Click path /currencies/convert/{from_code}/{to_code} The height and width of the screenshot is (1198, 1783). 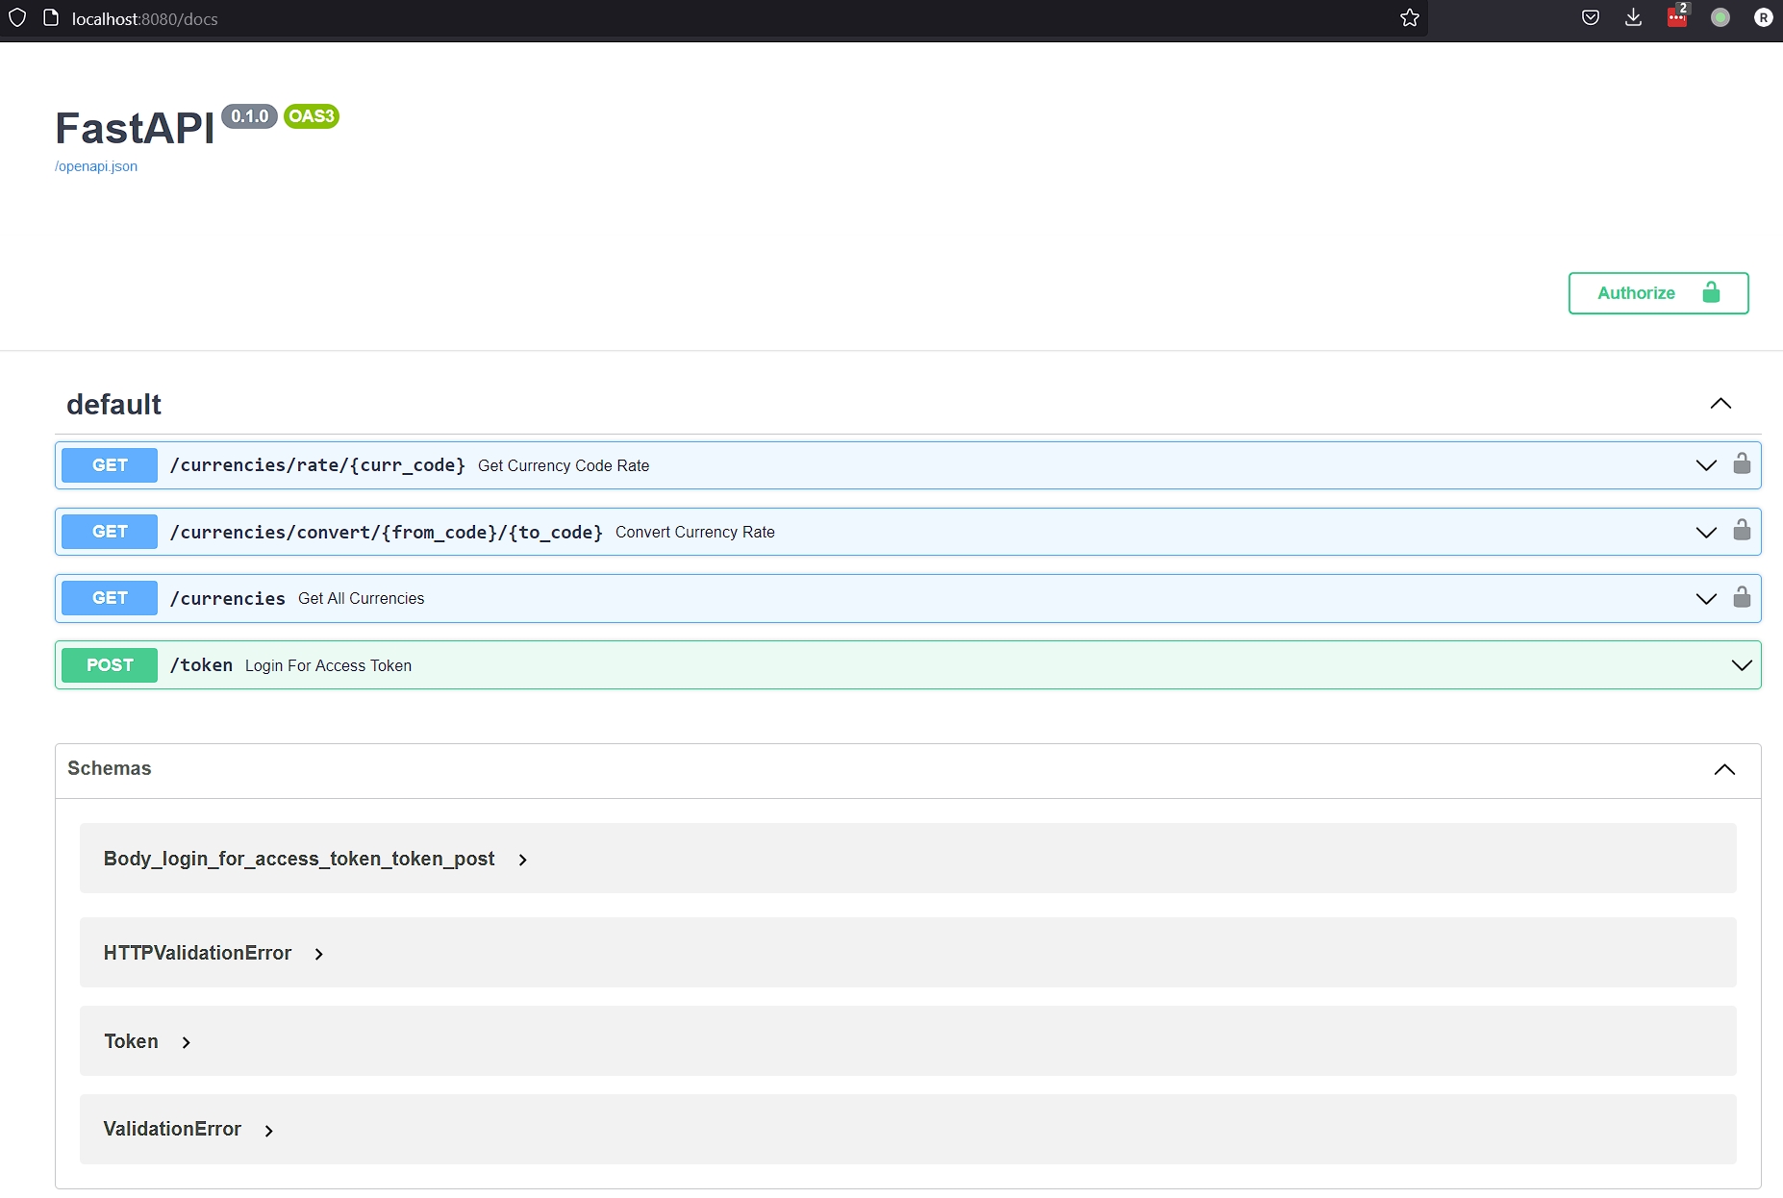tap(386, 532)
